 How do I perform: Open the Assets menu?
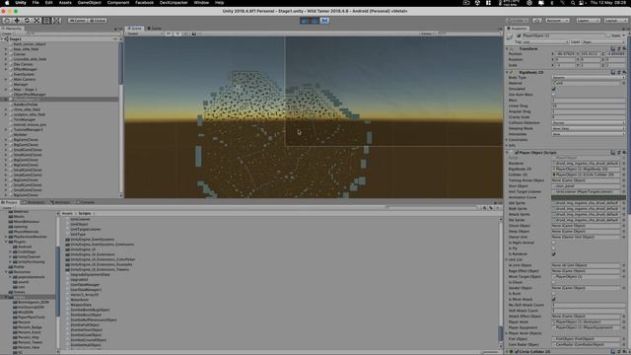click(65, 3)
